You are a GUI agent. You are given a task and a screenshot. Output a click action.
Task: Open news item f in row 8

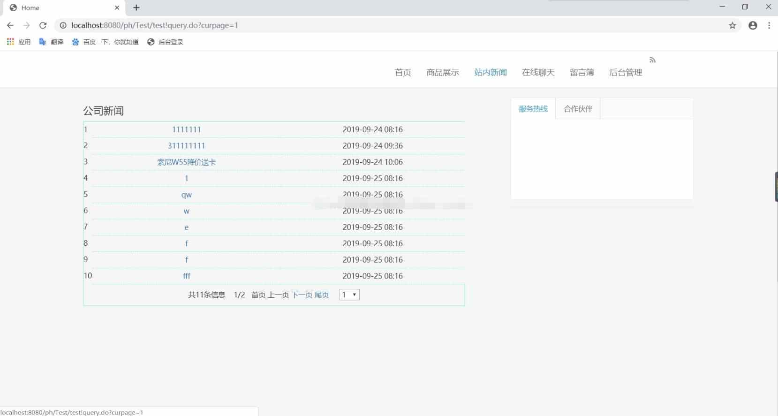point(187,243)
